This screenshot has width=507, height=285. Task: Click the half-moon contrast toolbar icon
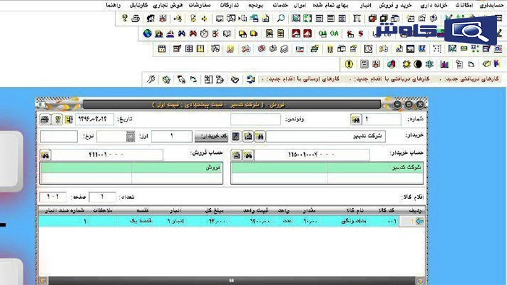[x=418, y=64]
